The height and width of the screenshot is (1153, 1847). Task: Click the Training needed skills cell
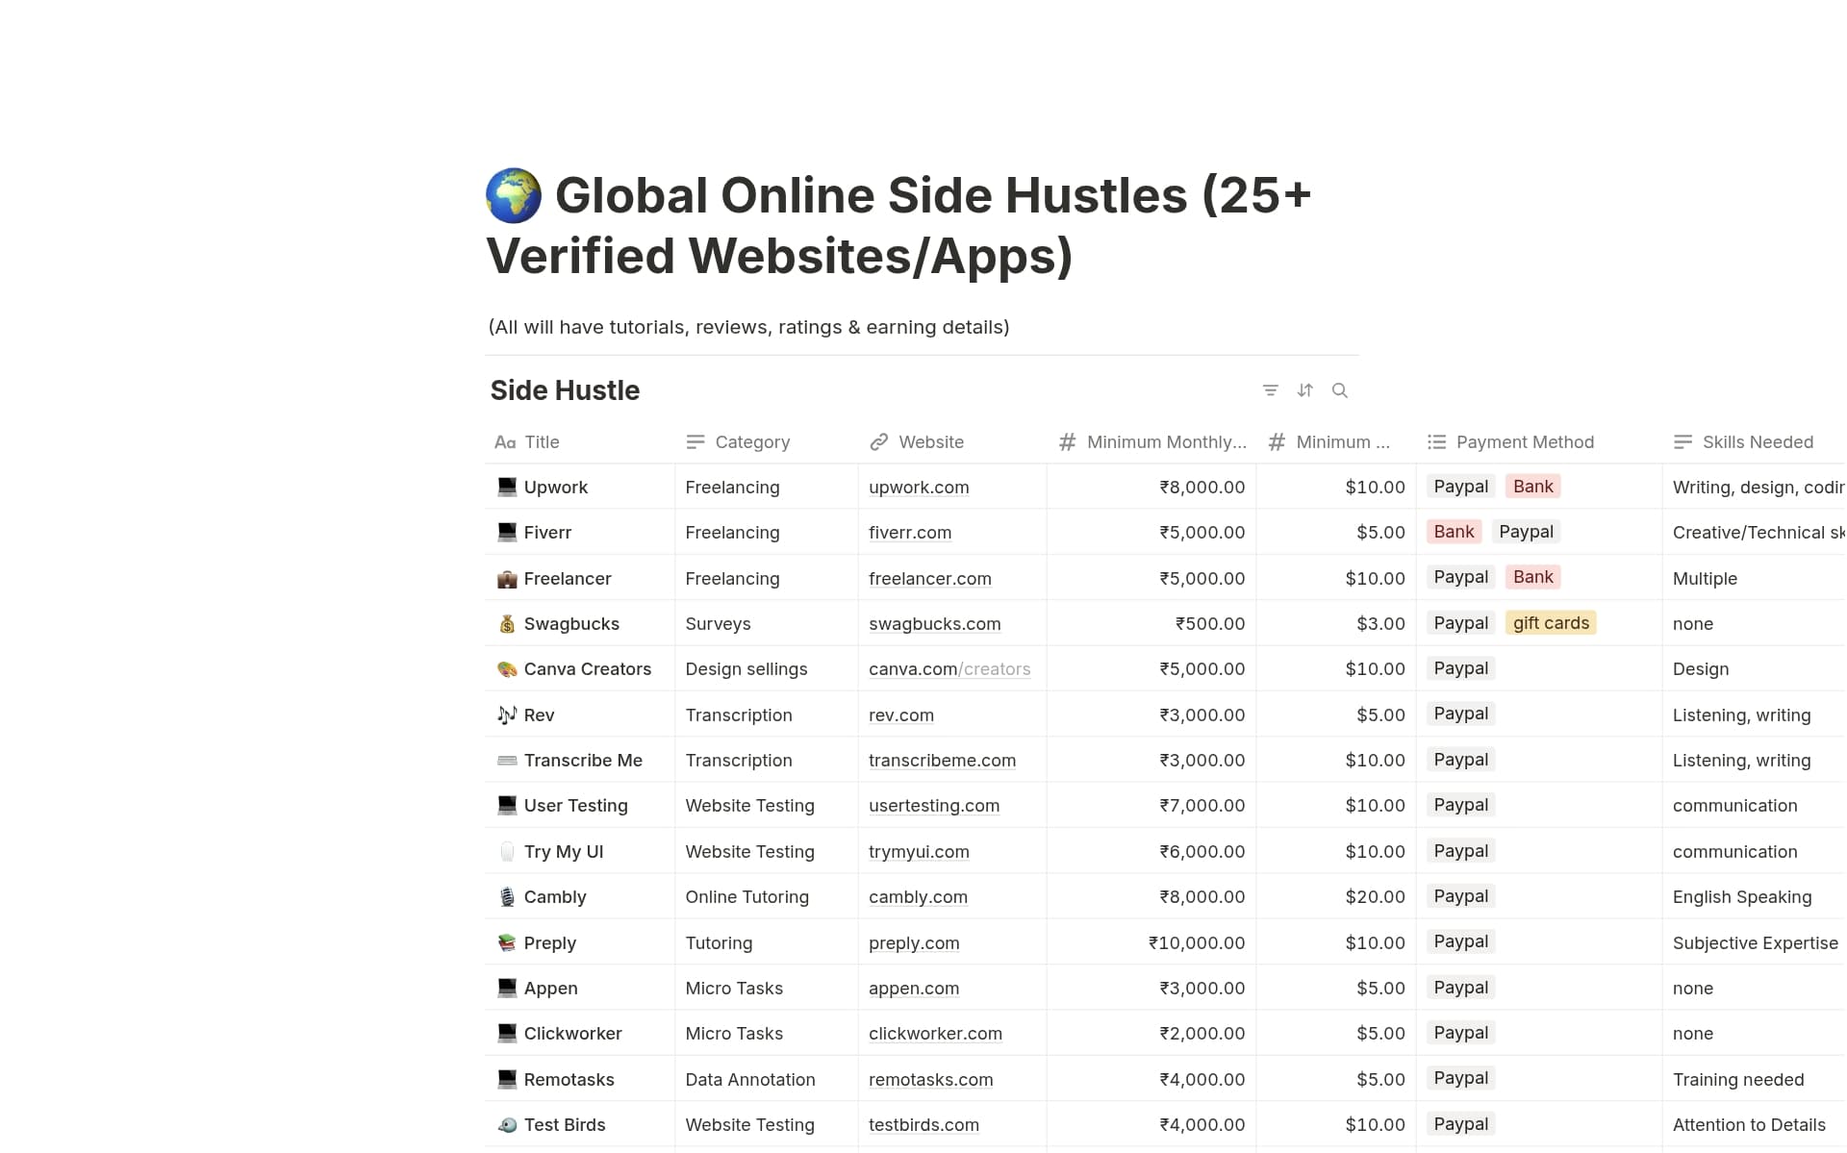[1753, 1079]
